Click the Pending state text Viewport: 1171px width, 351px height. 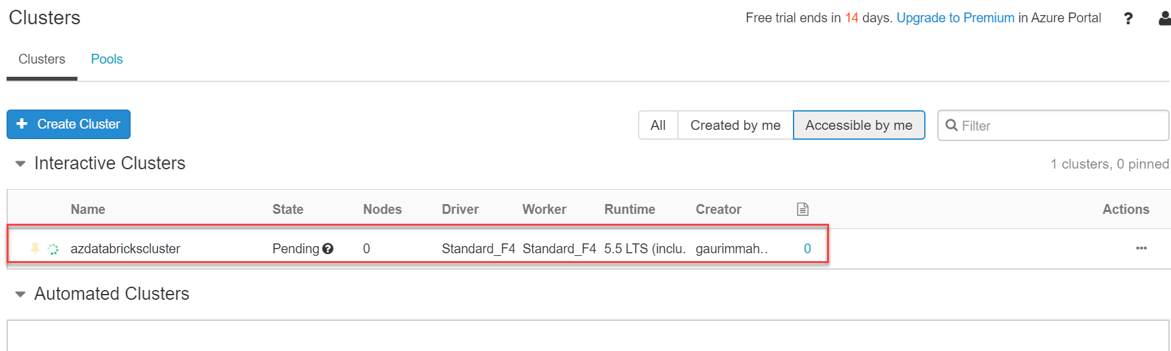tap(296, 249)
